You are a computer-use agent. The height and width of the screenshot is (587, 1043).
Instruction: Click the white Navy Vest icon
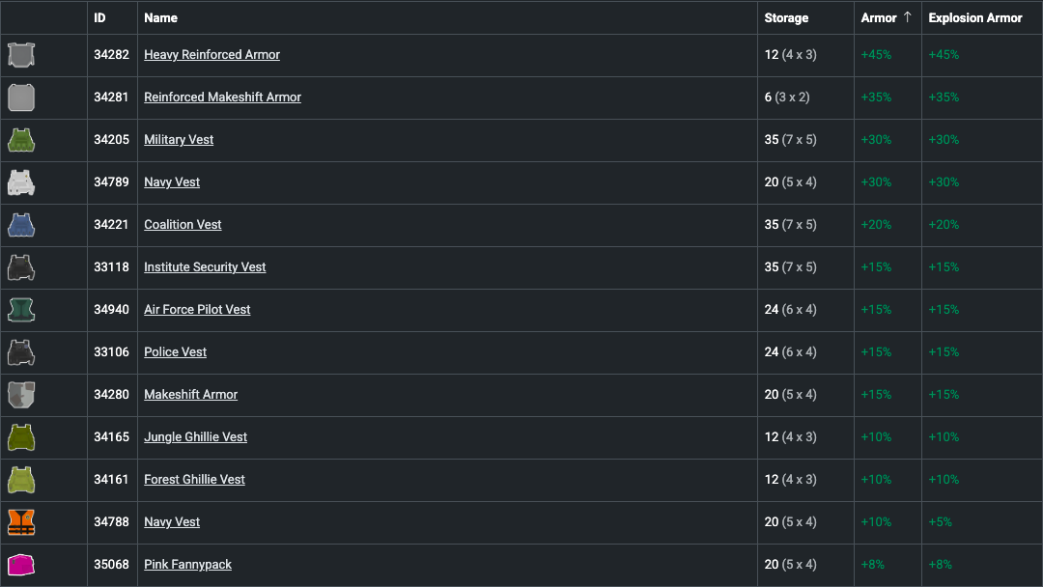pos(21,182)
